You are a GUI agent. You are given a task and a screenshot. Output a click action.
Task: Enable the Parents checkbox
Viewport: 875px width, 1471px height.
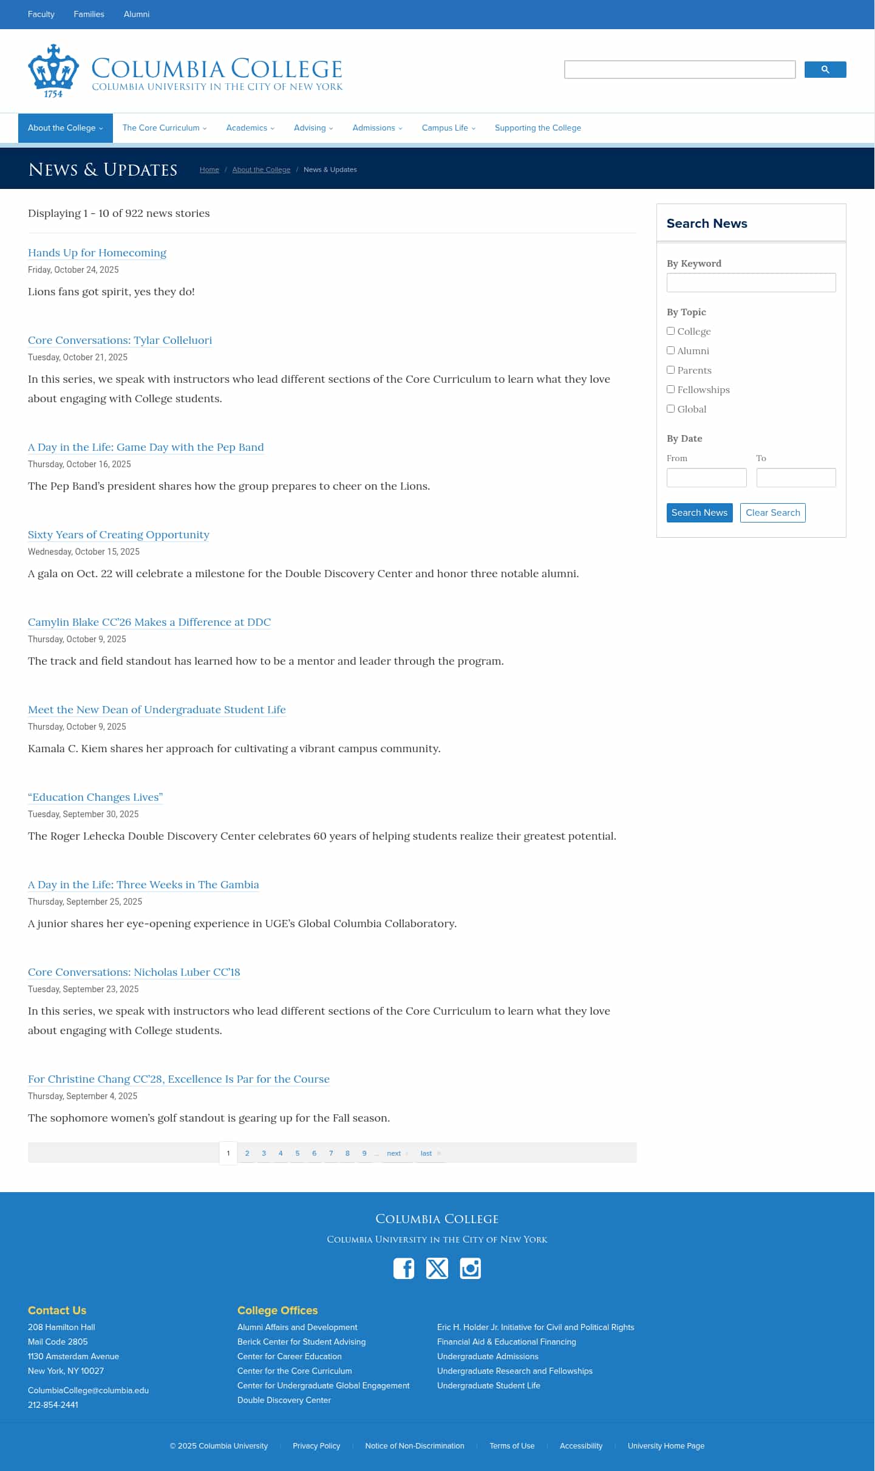point(670,369)
